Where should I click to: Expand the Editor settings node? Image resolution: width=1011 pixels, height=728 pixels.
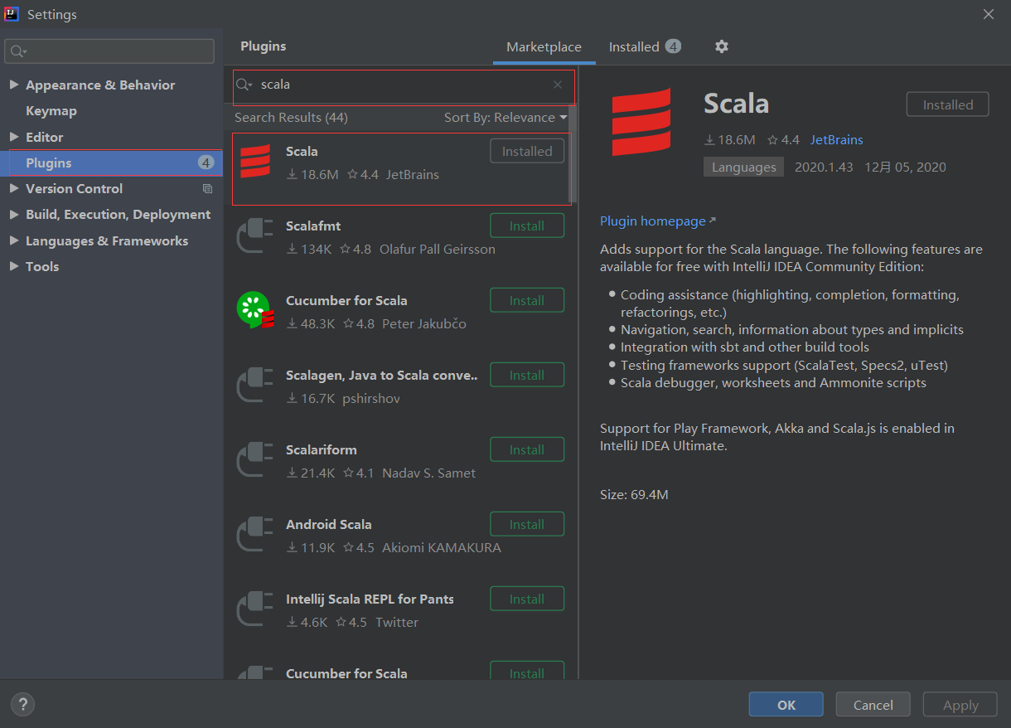pos(14,137)
